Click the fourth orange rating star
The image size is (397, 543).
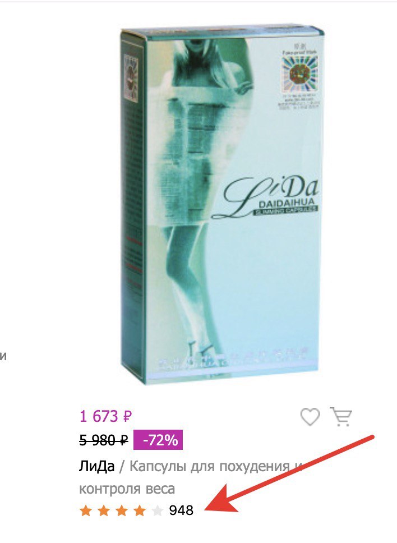pyautogui.click(x=140, y=510)
